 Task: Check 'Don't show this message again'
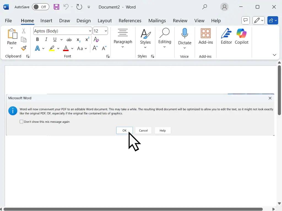21,122
